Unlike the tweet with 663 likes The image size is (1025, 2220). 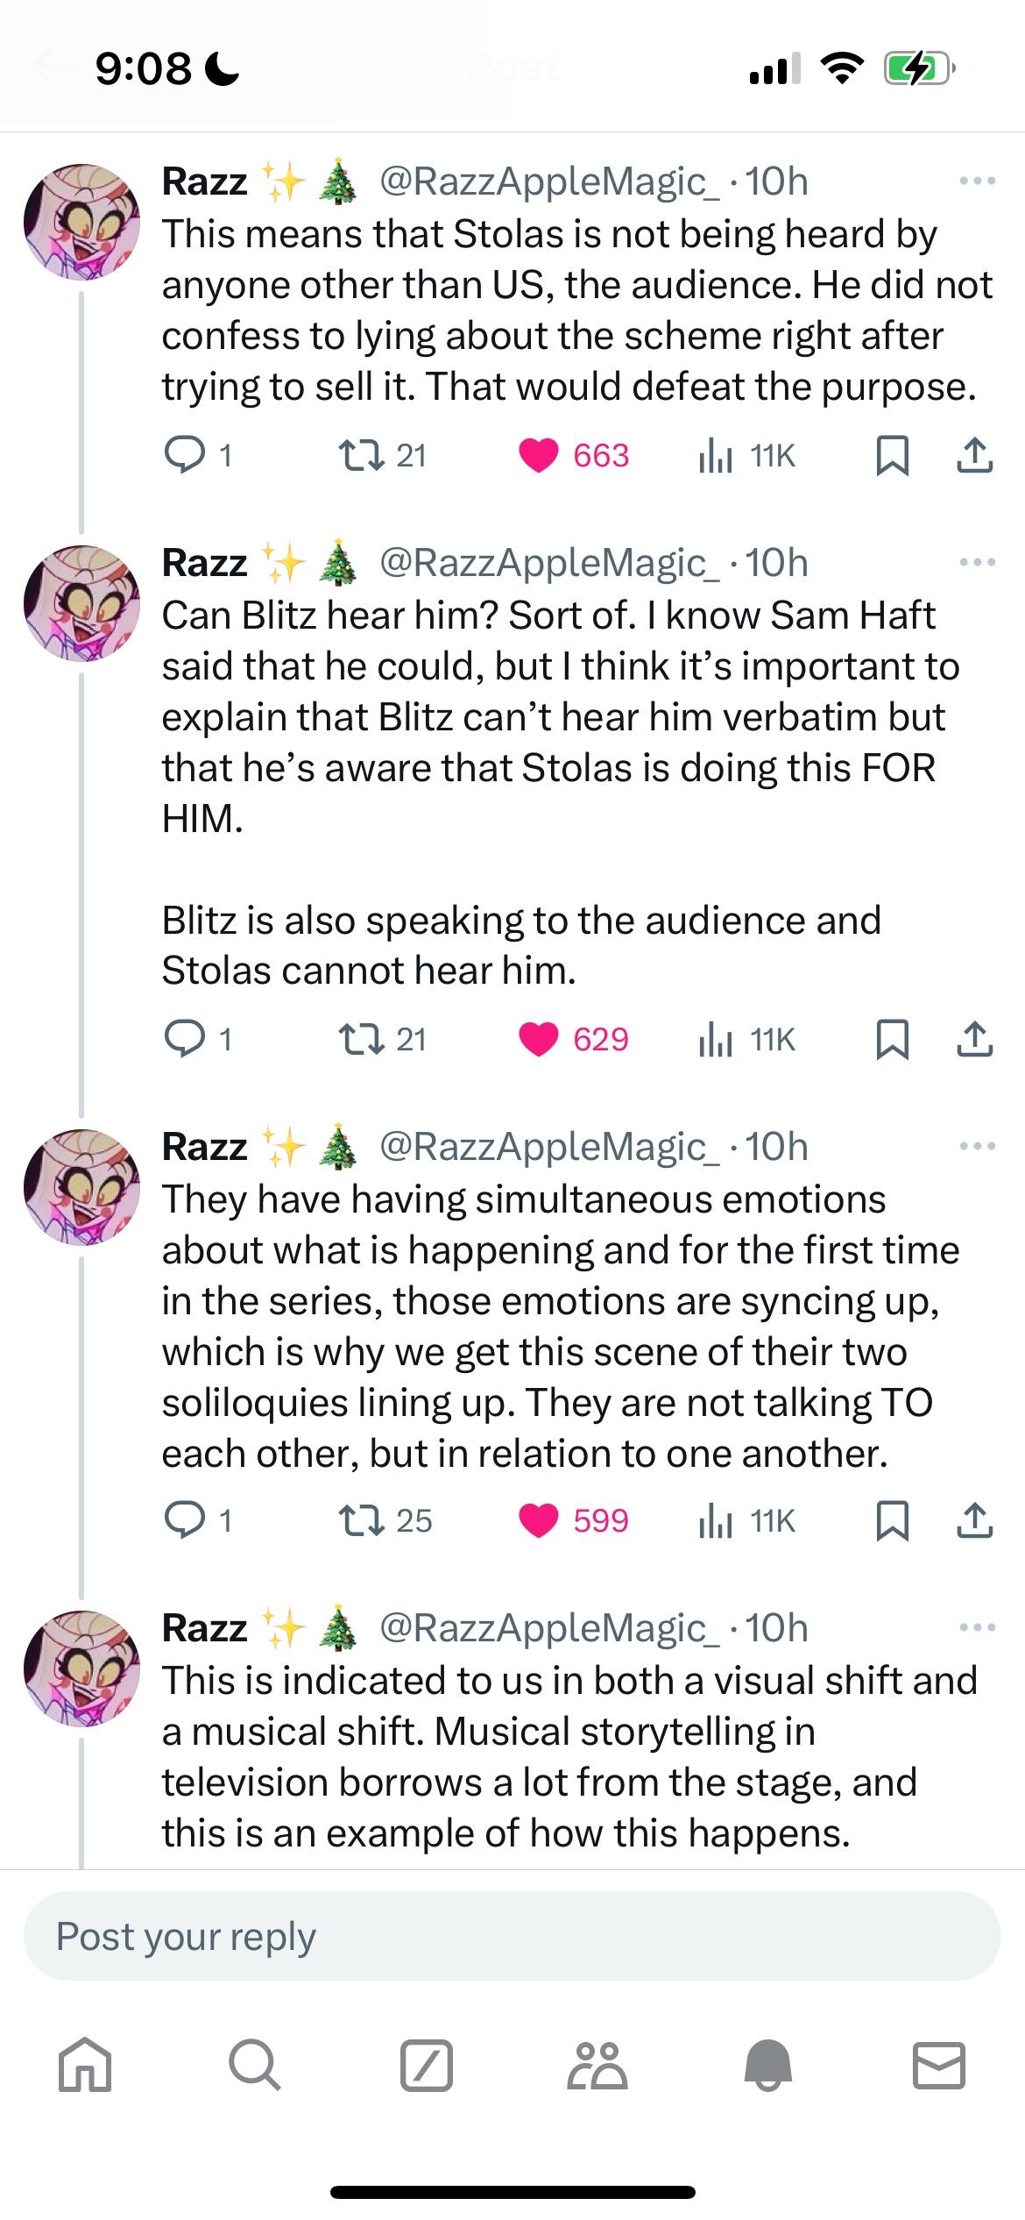pyautogui.click(x=538, y=455)
